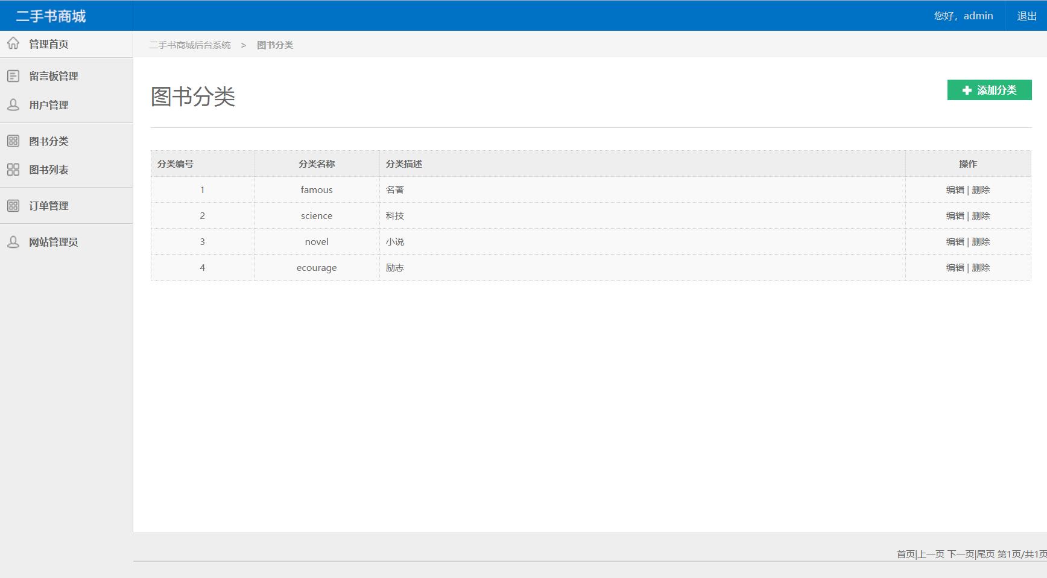The width and height of the screenshot is (1047, 578).
Task: Click the plus icon on 添加分类 button
Action: [967, 90]
